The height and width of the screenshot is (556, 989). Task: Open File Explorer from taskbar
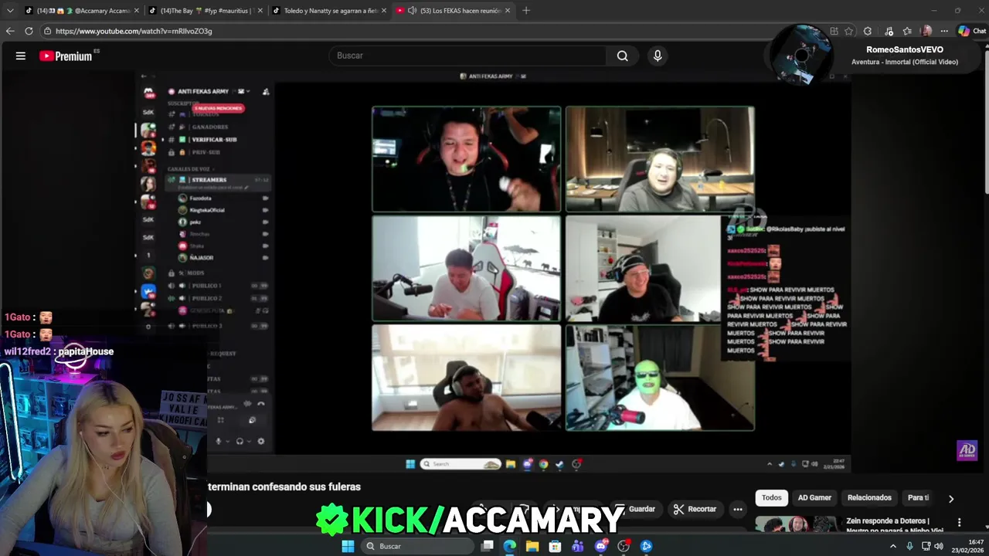point(532,546)
